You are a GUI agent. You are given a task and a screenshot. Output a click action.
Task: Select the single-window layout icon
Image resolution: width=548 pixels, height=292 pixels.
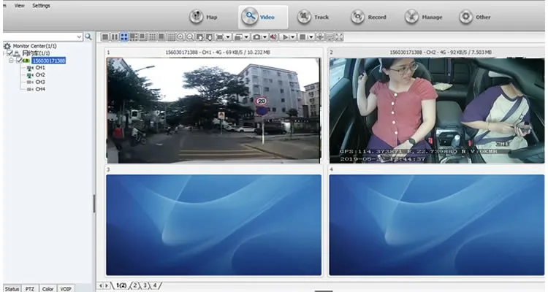pos(105,36)
